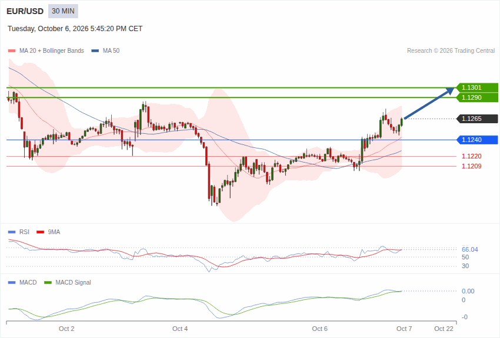500x338 pixels.
Task: Click the MACD Signal legend label
Action: pyautogui.click(x=73, y=282)
